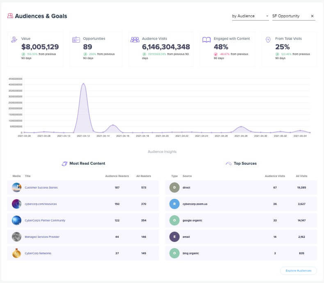
Task: Click the Managed Services Provider thumbnail
Action: 16,237
